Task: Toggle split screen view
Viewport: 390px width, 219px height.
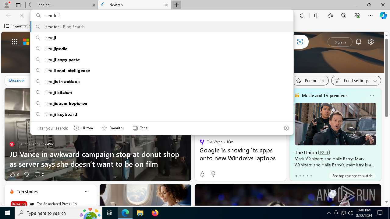Action: (x=317, y=16)
